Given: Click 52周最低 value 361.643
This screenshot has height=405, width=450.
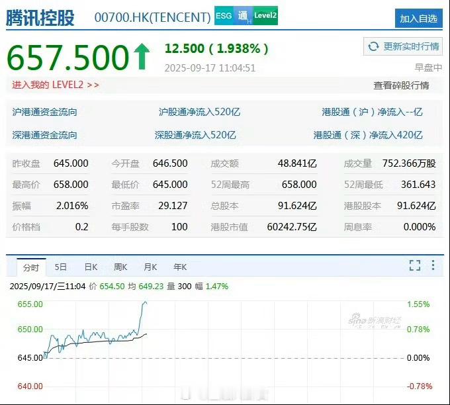Looking at the screenshot, I should (418, 184).
